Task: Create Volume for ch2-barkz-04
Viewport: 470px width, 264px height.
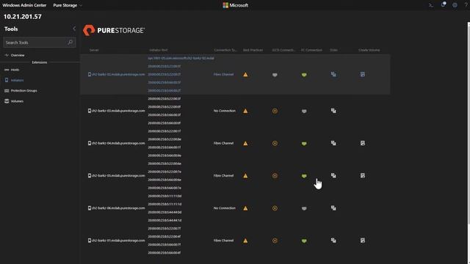Action: pyautogui.click(x=363, y=143)
